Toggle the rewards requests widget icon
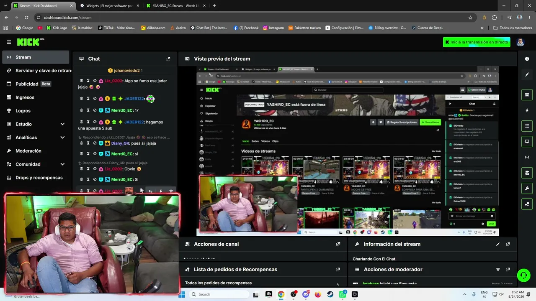The image size is (536, 301). [527, 204]
